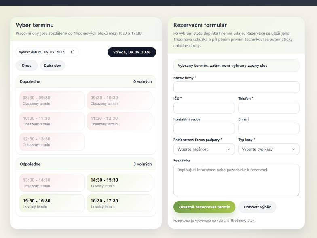Focus the Název firmy input field

point(236,87)
